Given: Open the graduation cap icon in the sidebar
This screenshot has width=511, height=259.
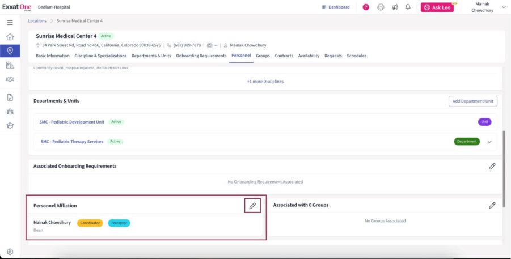Looking at the screenshot, I should 10,126.
